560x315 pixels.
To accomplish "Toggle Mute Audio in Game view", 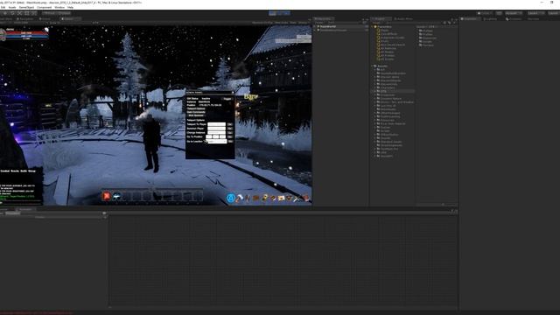I will pos(282,23).
